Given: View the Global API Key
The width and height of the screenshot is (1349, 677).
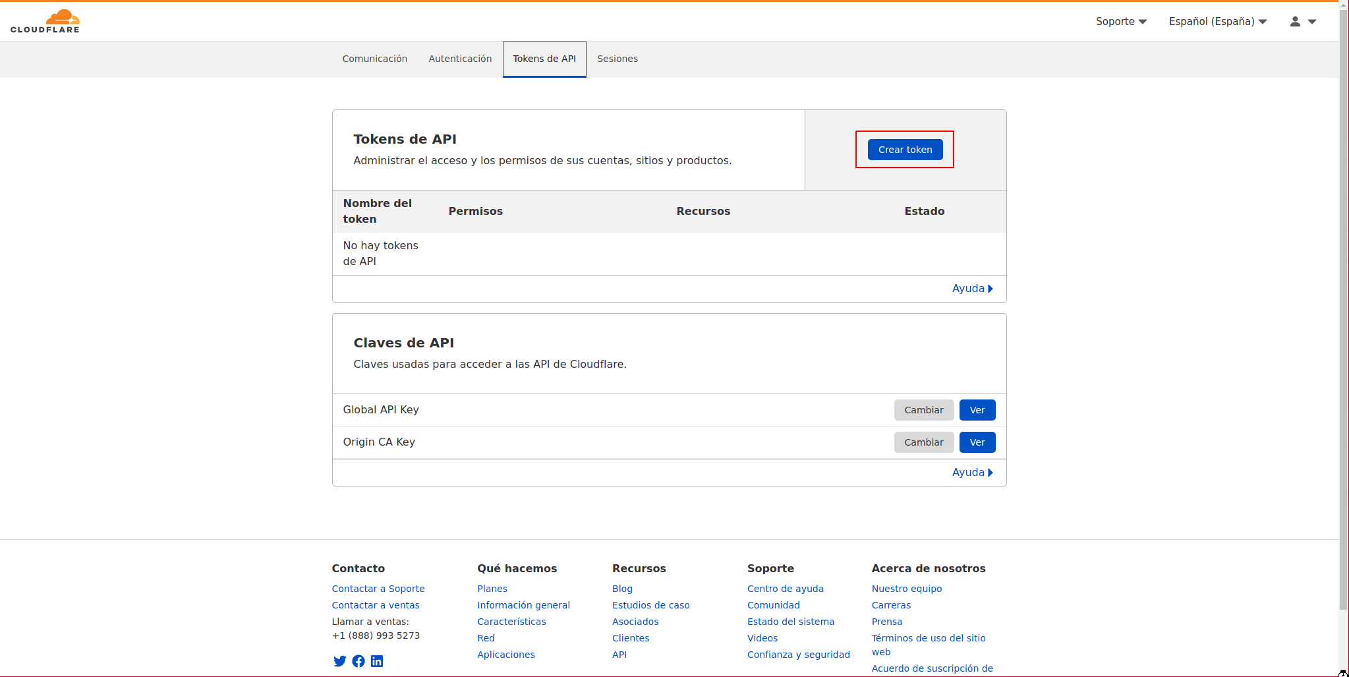Looking at the screenshot, I should click(977, 410).
